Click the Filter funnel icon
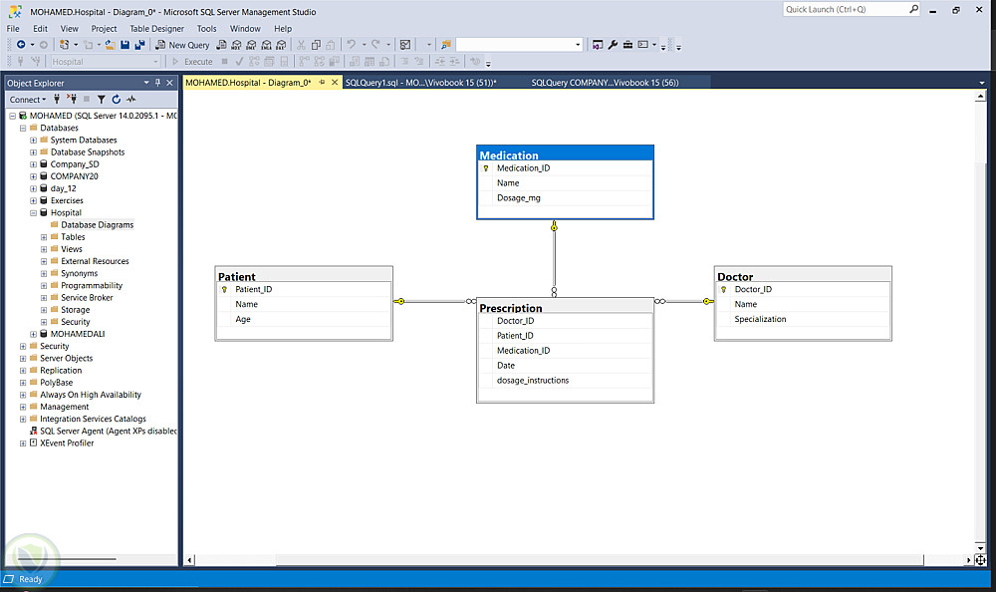Viewport: 996px width, 592px height. 101,100
